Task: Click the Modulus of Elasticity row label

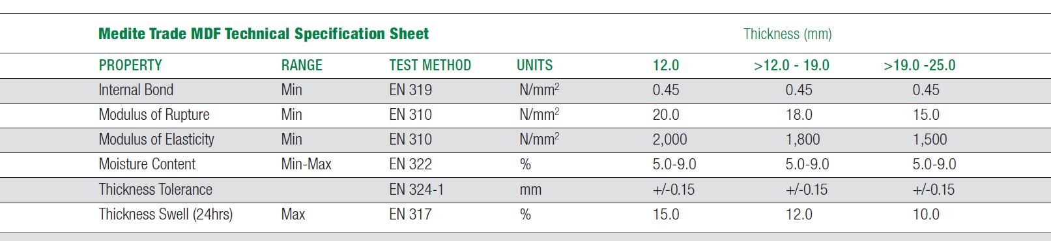Action: [156, 139]
